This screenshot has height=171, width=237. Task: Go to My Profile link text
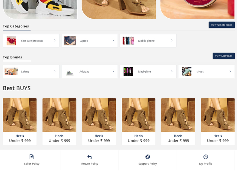[x=206, y=164]
